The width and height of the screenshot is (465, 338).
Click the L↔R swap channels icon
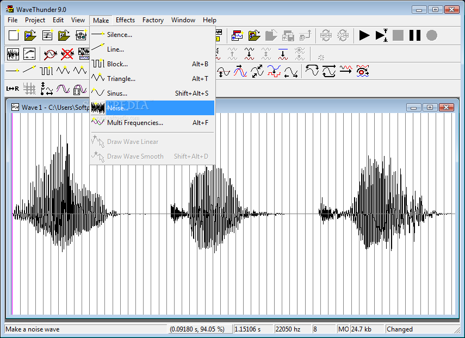point(13,88)
